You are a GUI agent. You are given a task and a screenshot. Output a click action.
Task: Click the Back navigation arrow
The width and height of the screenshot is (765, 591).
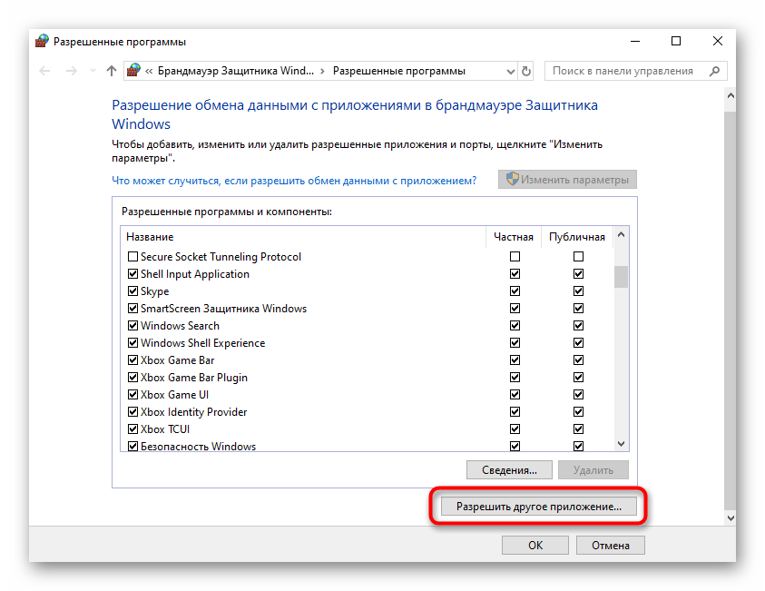pyautogui.click(x=45, y=71)
